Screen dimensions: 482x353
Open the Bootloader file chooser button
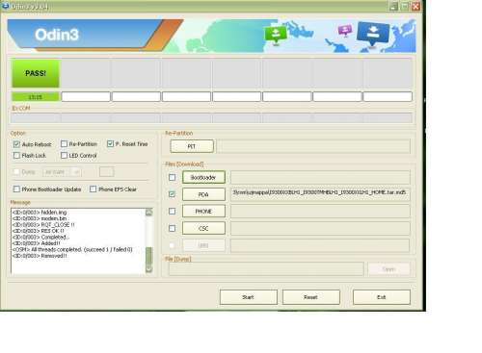[203, 177]
